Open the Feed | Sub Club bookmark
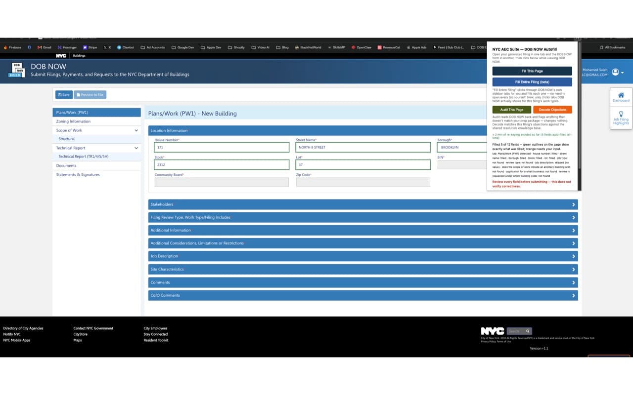Screen dimensions: 633x395 [x=449, y=47]
